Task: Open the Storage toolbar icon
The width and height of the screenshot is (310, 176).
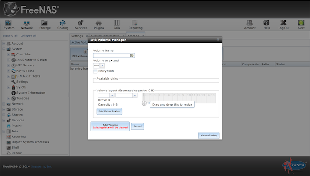Action: click(45, 25)
